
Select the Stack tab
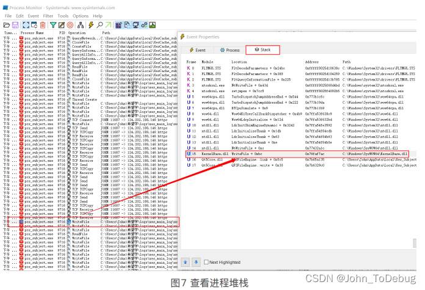263,50
